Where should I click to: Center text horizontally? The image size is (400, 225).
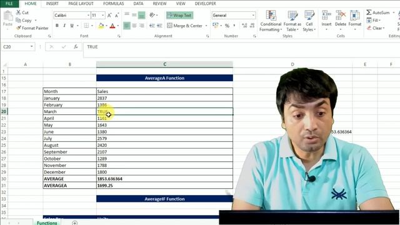[x=134, y=26]
